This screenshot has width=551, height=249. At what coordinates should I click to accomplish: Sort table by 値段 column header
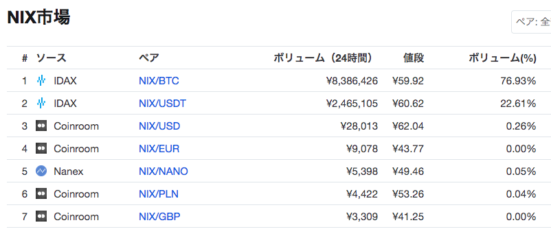tap(414, 58)
